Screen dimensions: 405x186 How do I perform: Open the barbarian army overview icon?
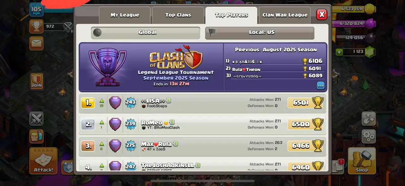36,136
